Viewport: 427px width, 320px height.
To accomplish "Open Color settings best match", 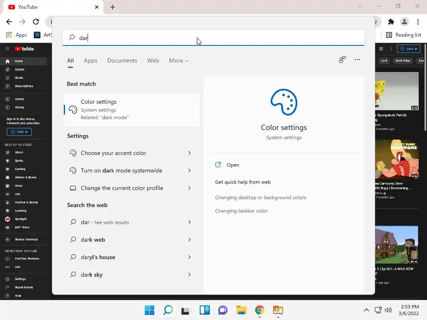I will [131, 110].
